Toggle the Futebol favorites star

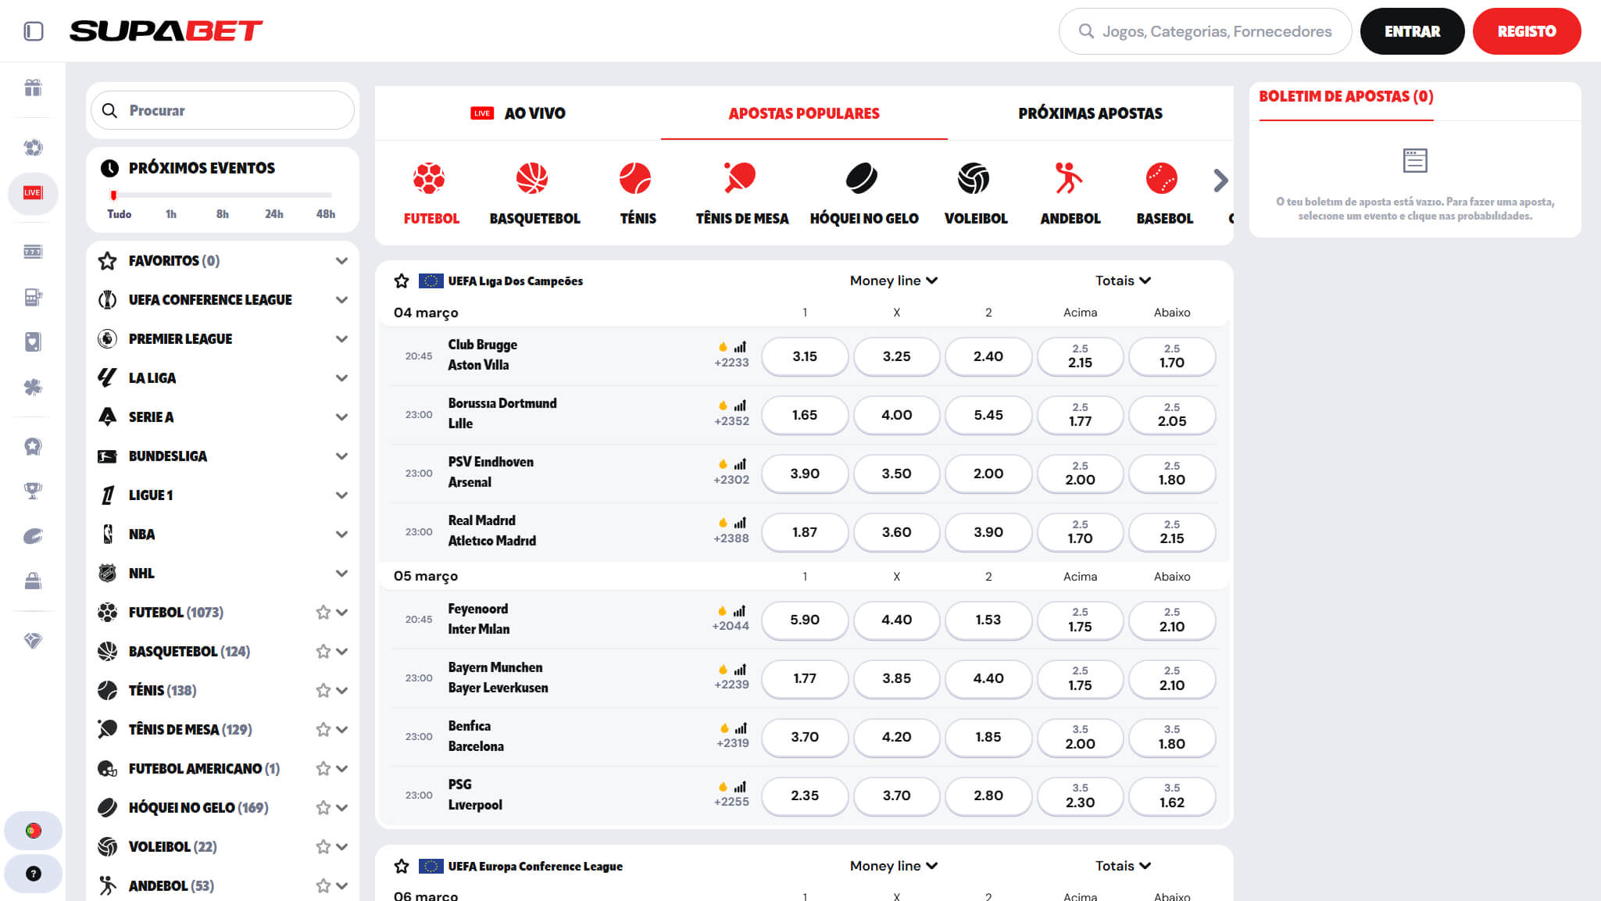tap(323, 612)
